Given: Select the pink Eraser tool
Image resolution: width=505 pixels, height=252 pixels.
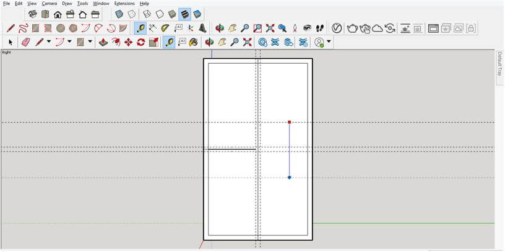Looking at the screenshot, I should click(x=25, y=42).
